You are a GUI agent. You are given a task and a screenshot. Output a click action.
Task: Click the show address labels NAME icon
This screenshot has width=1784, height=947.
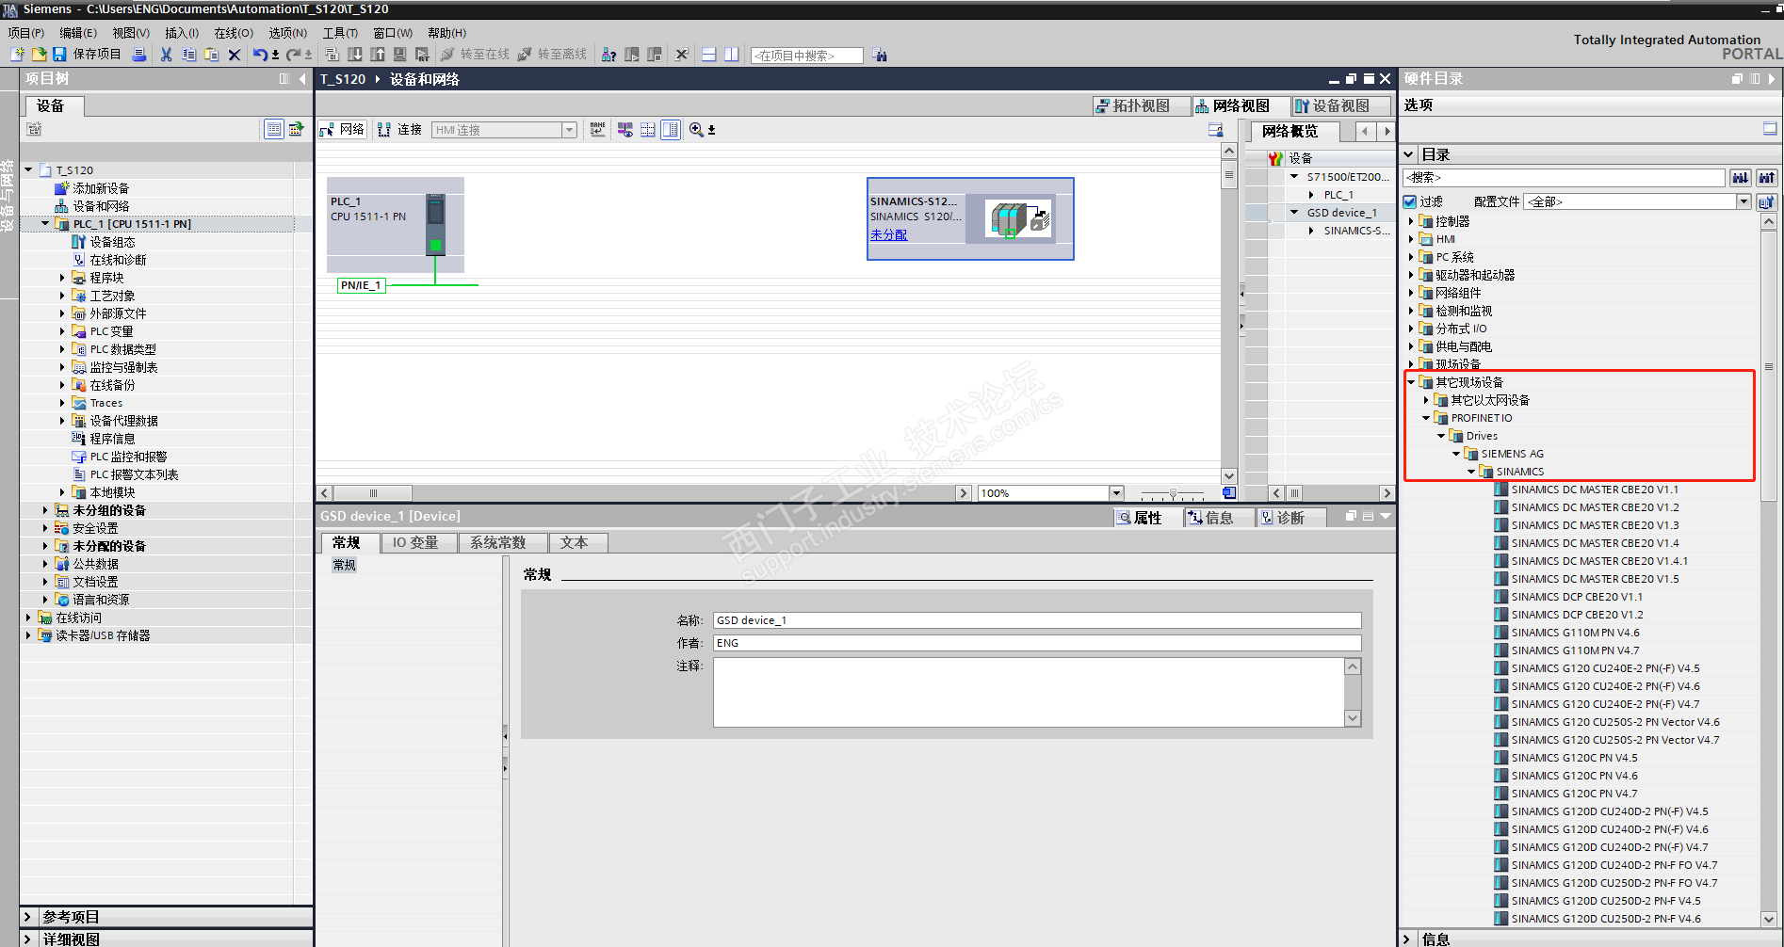(x=598, y=130)
